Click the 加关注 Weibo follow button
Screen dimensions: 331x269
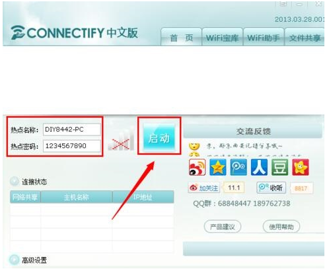(204, 188)
